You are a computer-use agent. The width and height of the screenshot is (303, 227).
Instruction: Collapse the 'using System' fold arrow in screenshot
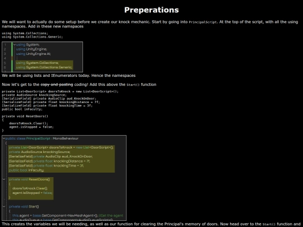click(15, 45)
